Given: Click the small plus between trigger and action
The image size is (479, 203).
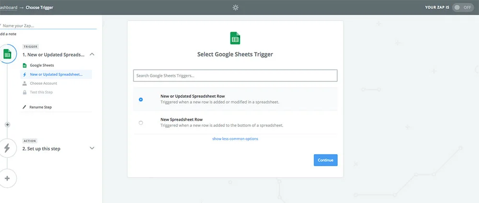Looking at the screenshot, I should tap(8, 124).
